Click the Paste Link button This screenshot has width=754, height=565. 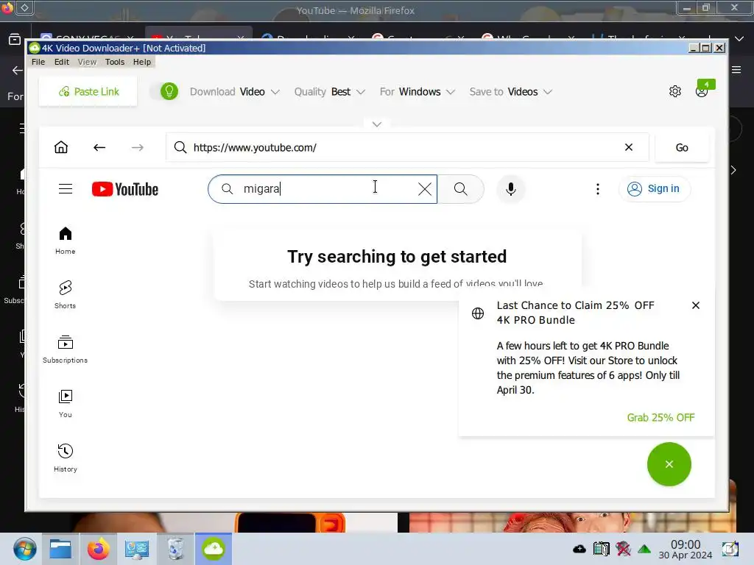88,92
